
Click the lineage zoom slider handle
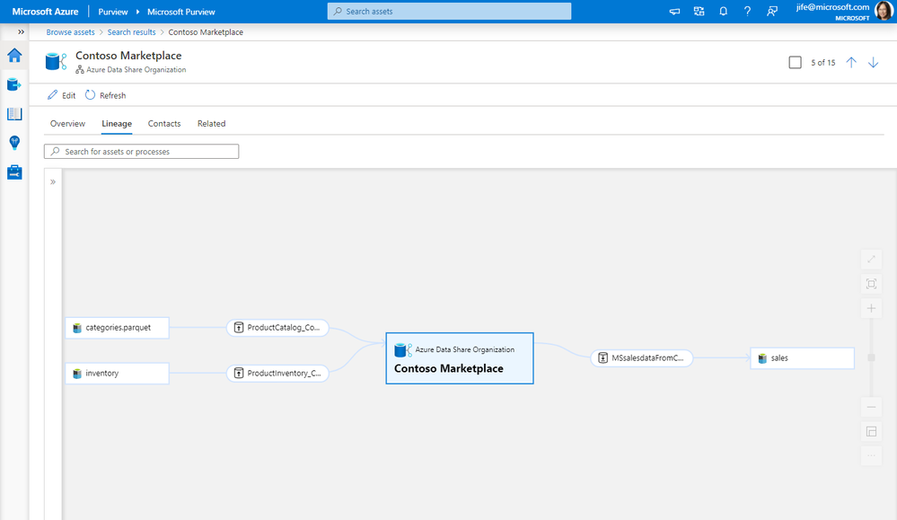(871, 357)
